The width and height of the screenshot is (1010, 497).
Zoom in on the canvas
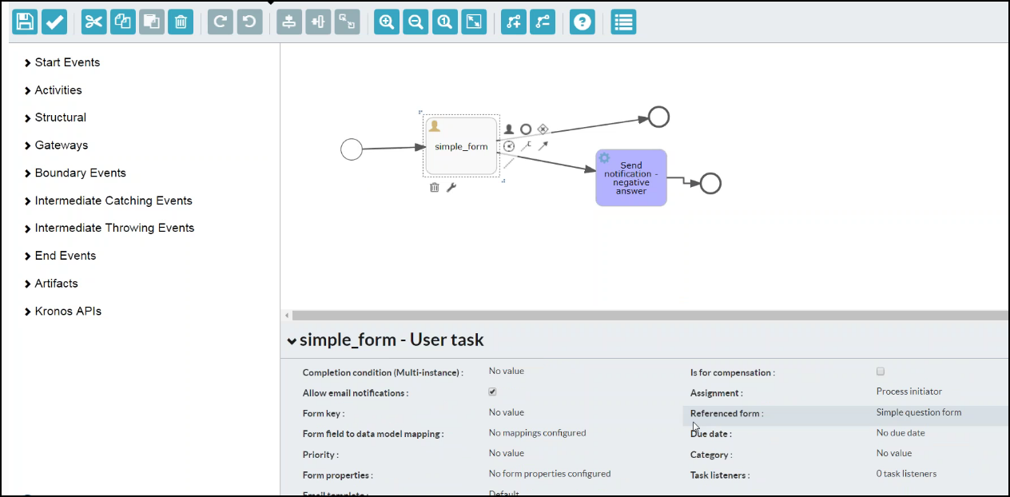click(387, 22)
